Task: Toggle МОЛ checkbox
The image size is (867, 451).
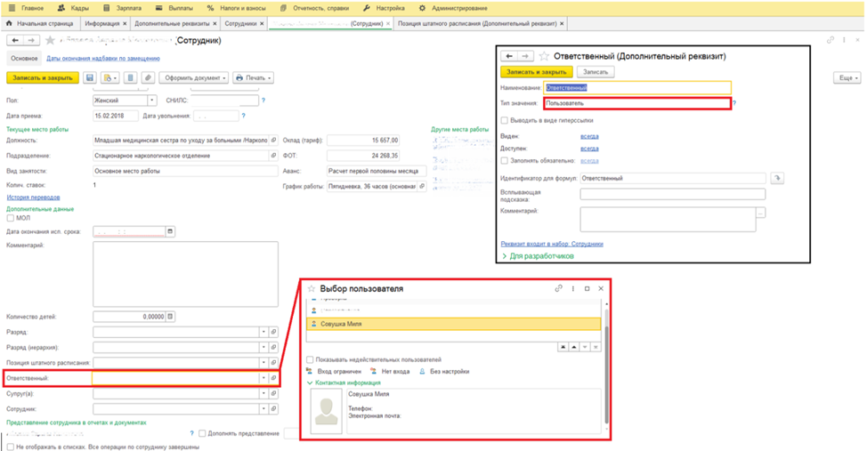Action: 10,218
